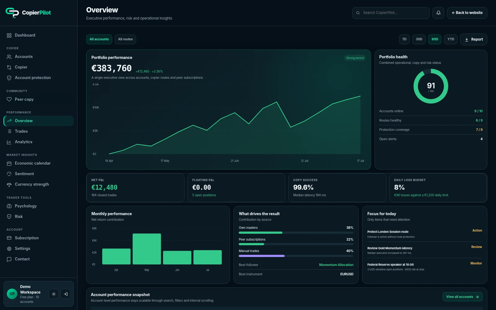Click the arrow on View all accounts
This screenshot has width=496, height=310.
[477, 297]
